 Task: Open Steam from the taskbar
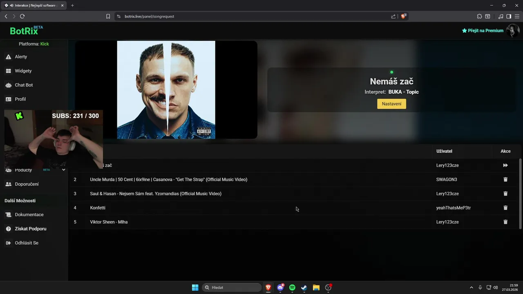304,287
